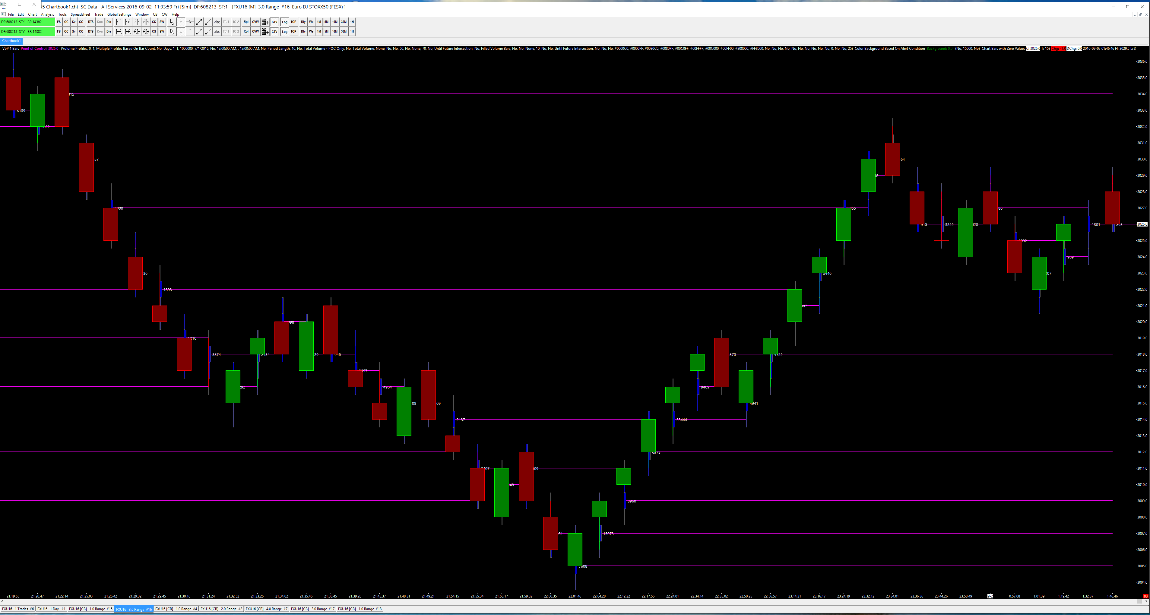This screenshot has height=615, width=1150.
Task: Open chart tab FXU16 [CB] 3.0 Range #17
Action: point(313,609)
